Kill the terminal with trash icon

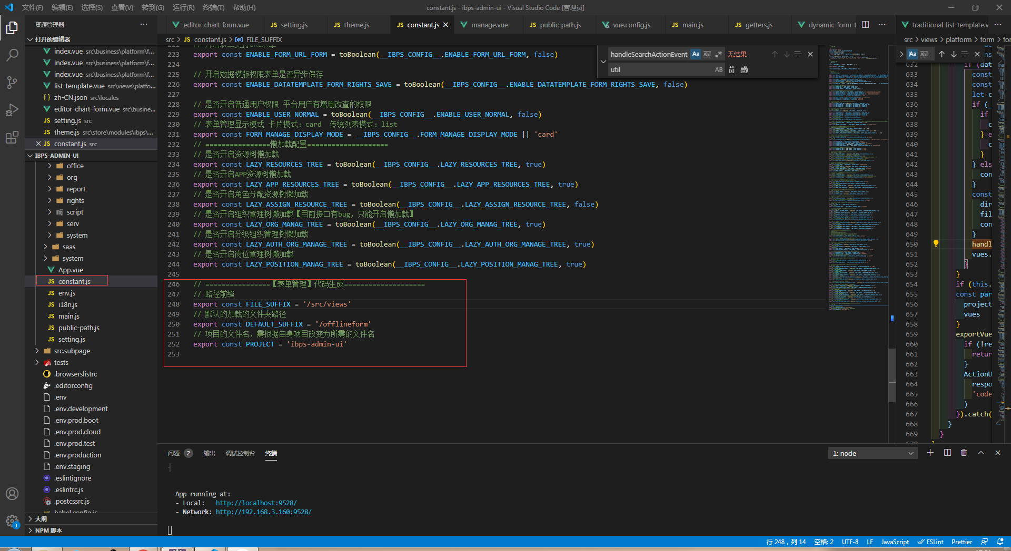tap(964, 453)
